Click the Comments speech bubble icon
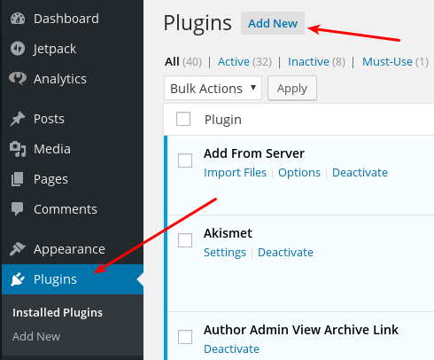Screen dimensions: 434x360 pos(18,209)
